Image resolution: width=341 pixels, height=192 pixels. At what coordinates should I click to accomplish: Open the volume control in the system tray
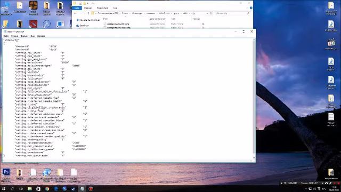click(314, 189)
